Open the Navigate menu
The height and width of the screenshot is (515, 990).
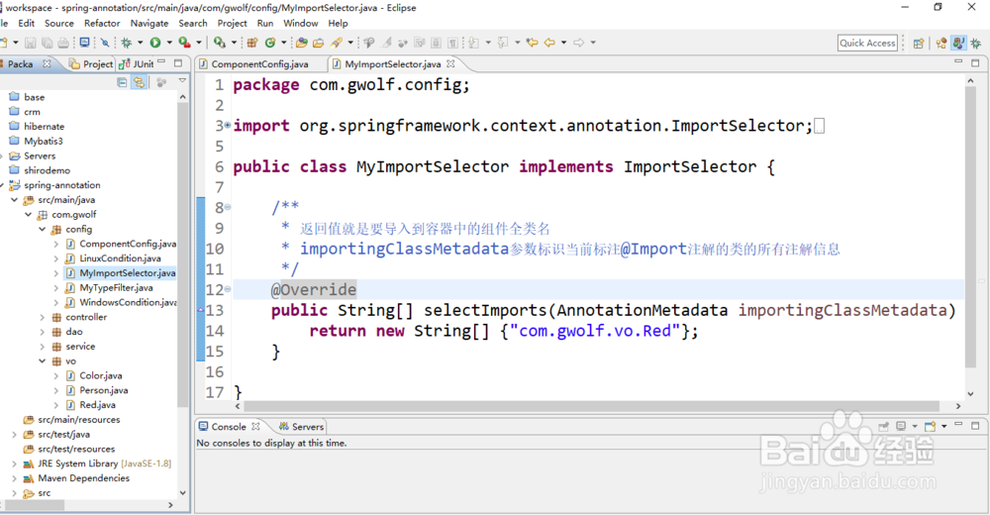pos(149,24)
